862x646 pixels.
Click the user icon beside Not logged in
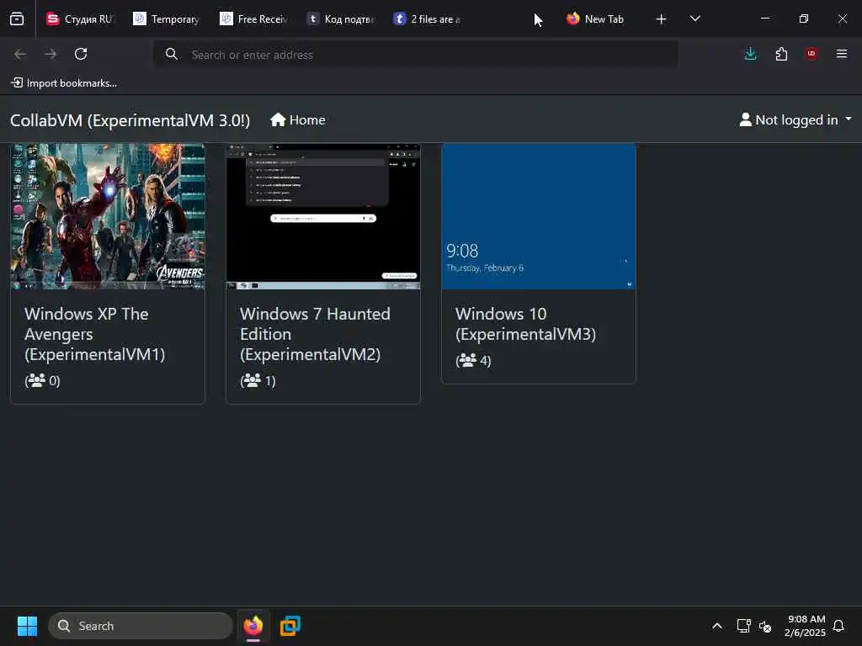(x=746, y=119)
